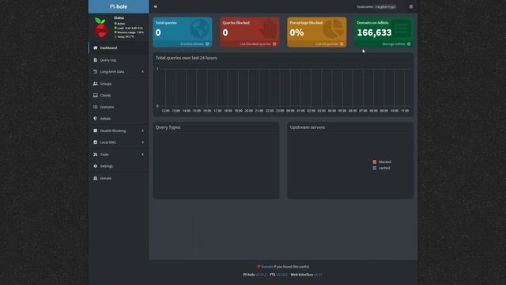Click the 0% Percentage Blocked value
This screenshot has width=506, height=285.
[296, 32]
